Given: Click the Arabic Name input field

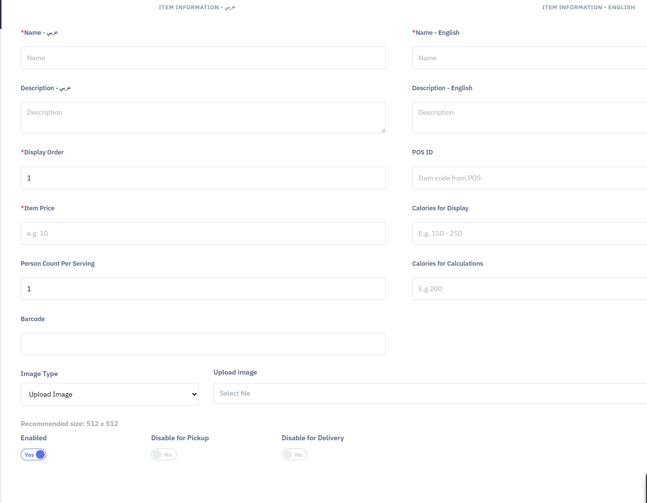Looking at the screenshot, I should pos(203,58).
